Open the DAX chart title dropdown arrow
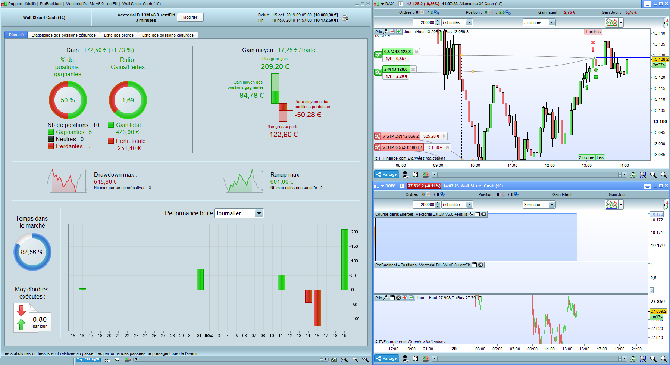The image size is (670, 365). click(382, 4)
